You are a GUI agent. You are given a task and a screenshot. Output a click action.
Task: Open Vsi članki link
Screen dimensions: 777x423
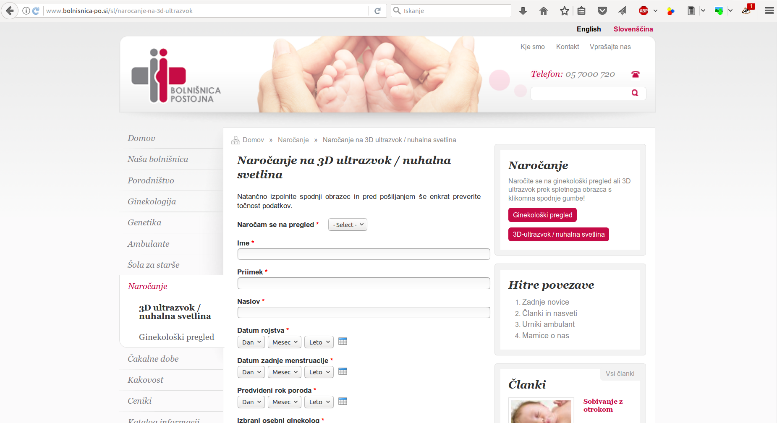620,373
